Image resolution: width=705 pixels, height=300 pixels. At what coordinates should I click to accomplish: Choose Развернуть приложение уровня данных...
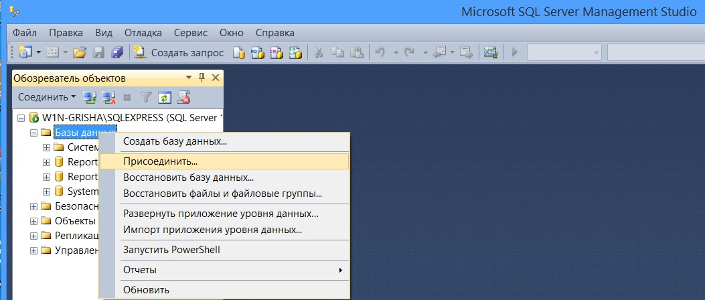(224, 214)
